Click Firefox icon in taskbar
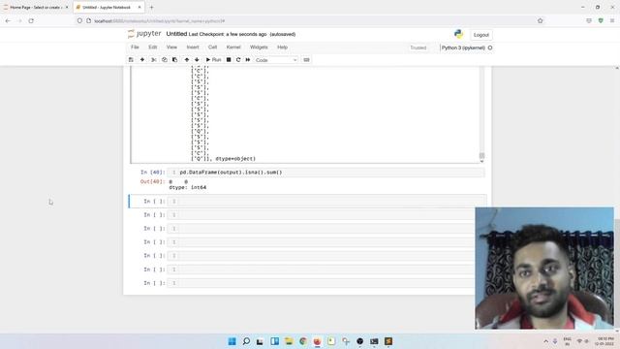The height and width of the screenshot is (349, 620). point(317,341)
